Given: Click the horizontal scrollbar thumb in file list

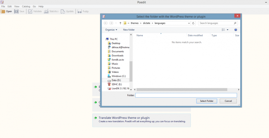Looking at the screenshot, I should (x=182, y=90).
